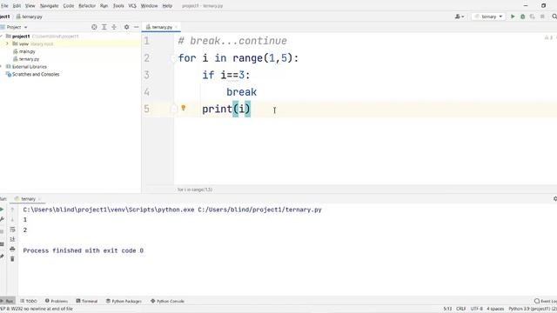Select opened file target icon in Project panel
Image resolution: width=557 pixels, height=313 pixels.
point(94,27)
